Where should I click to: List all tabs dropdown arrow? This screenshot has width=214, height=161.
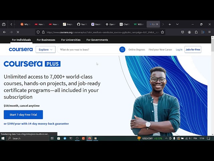[177, 24]
